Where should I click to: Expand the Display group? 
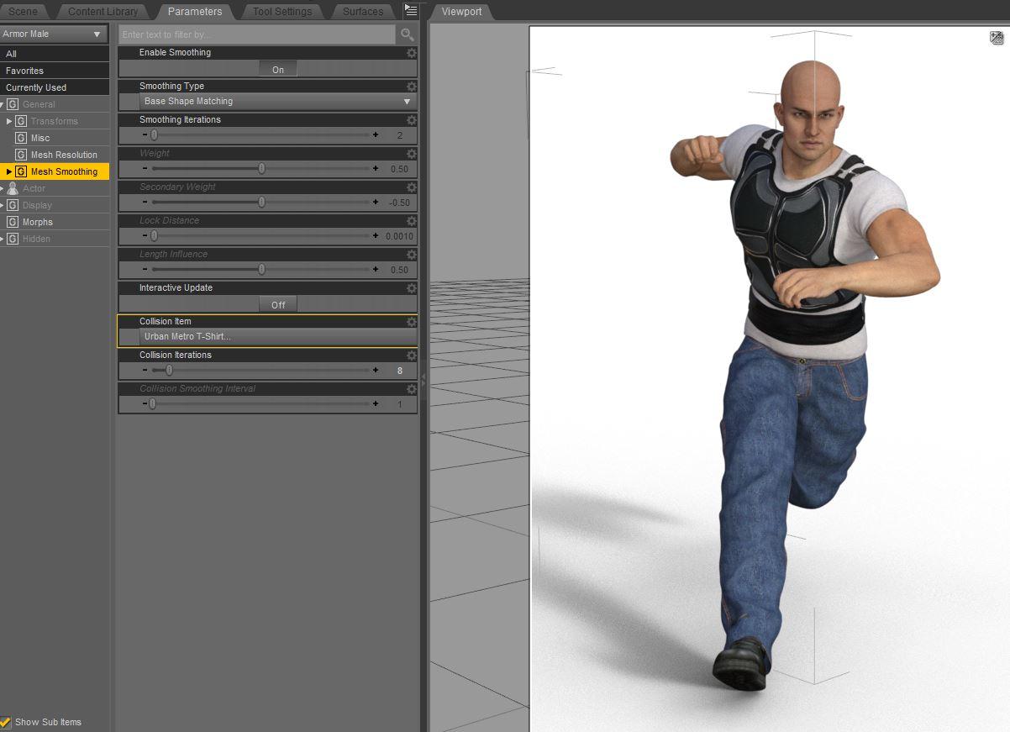(3, 205)
